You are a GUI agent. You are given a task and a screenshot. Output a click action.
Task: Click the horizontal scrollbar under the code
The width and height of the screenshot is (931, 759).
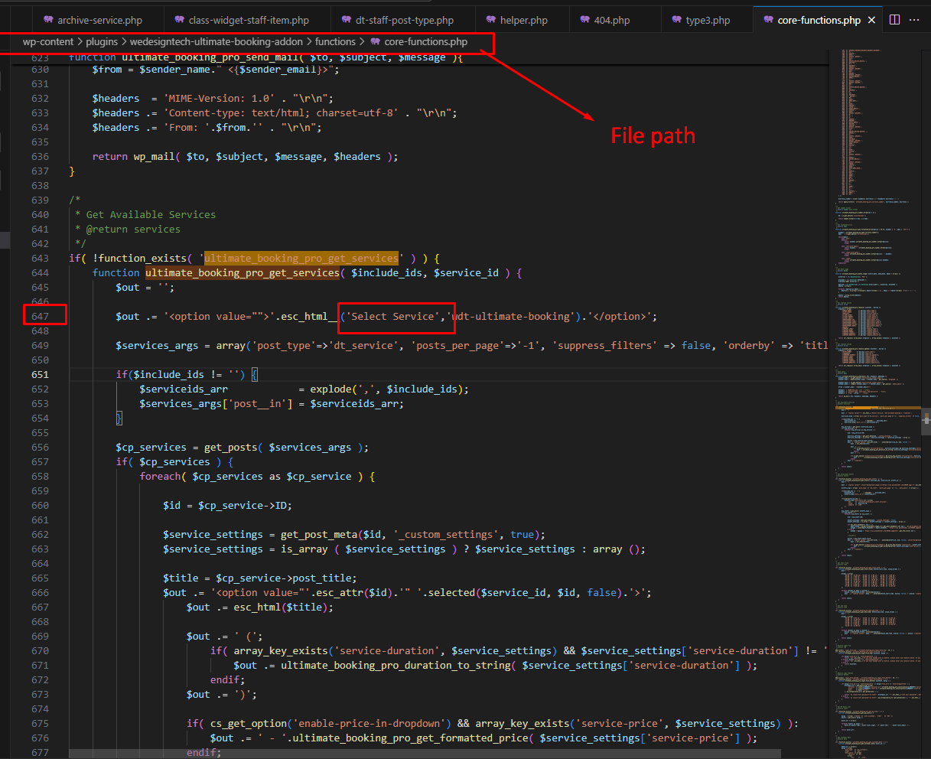tap(425, 754)
